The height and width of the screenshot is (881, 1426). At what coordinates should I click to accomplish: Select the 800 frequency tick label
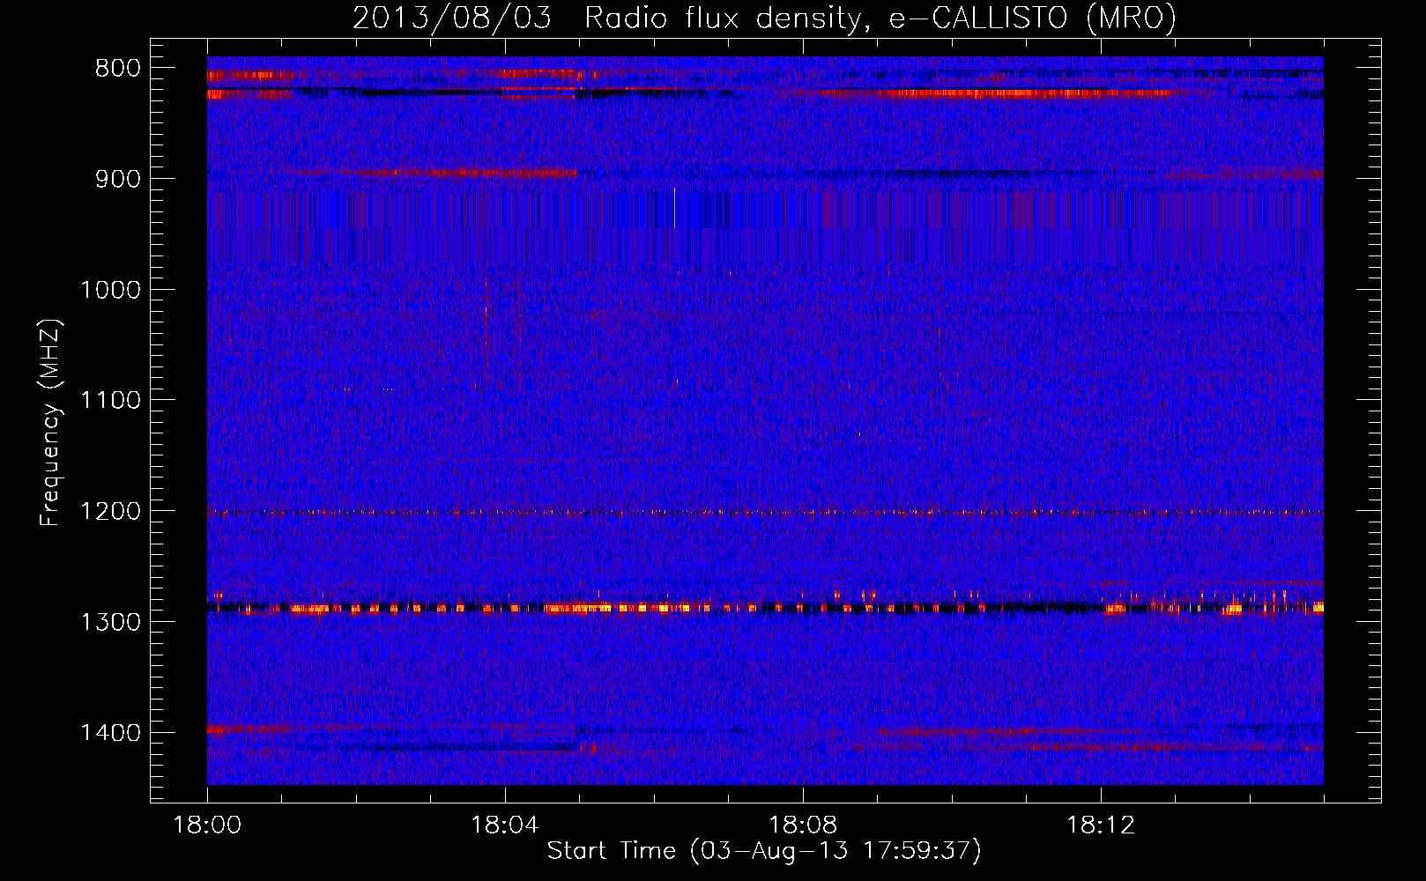click(118, 69)
